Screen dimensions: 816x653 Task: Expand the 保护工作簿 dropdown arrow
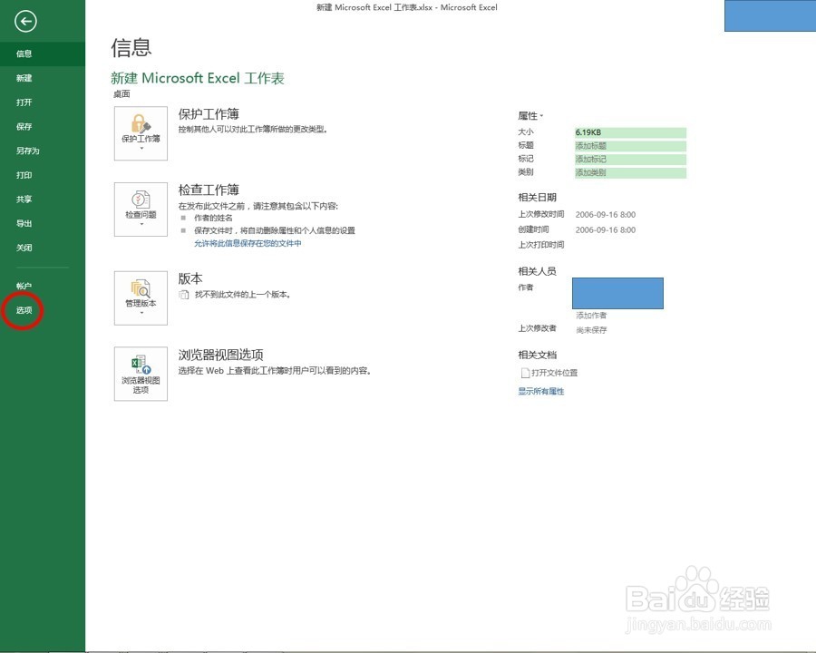coord(141,149)
